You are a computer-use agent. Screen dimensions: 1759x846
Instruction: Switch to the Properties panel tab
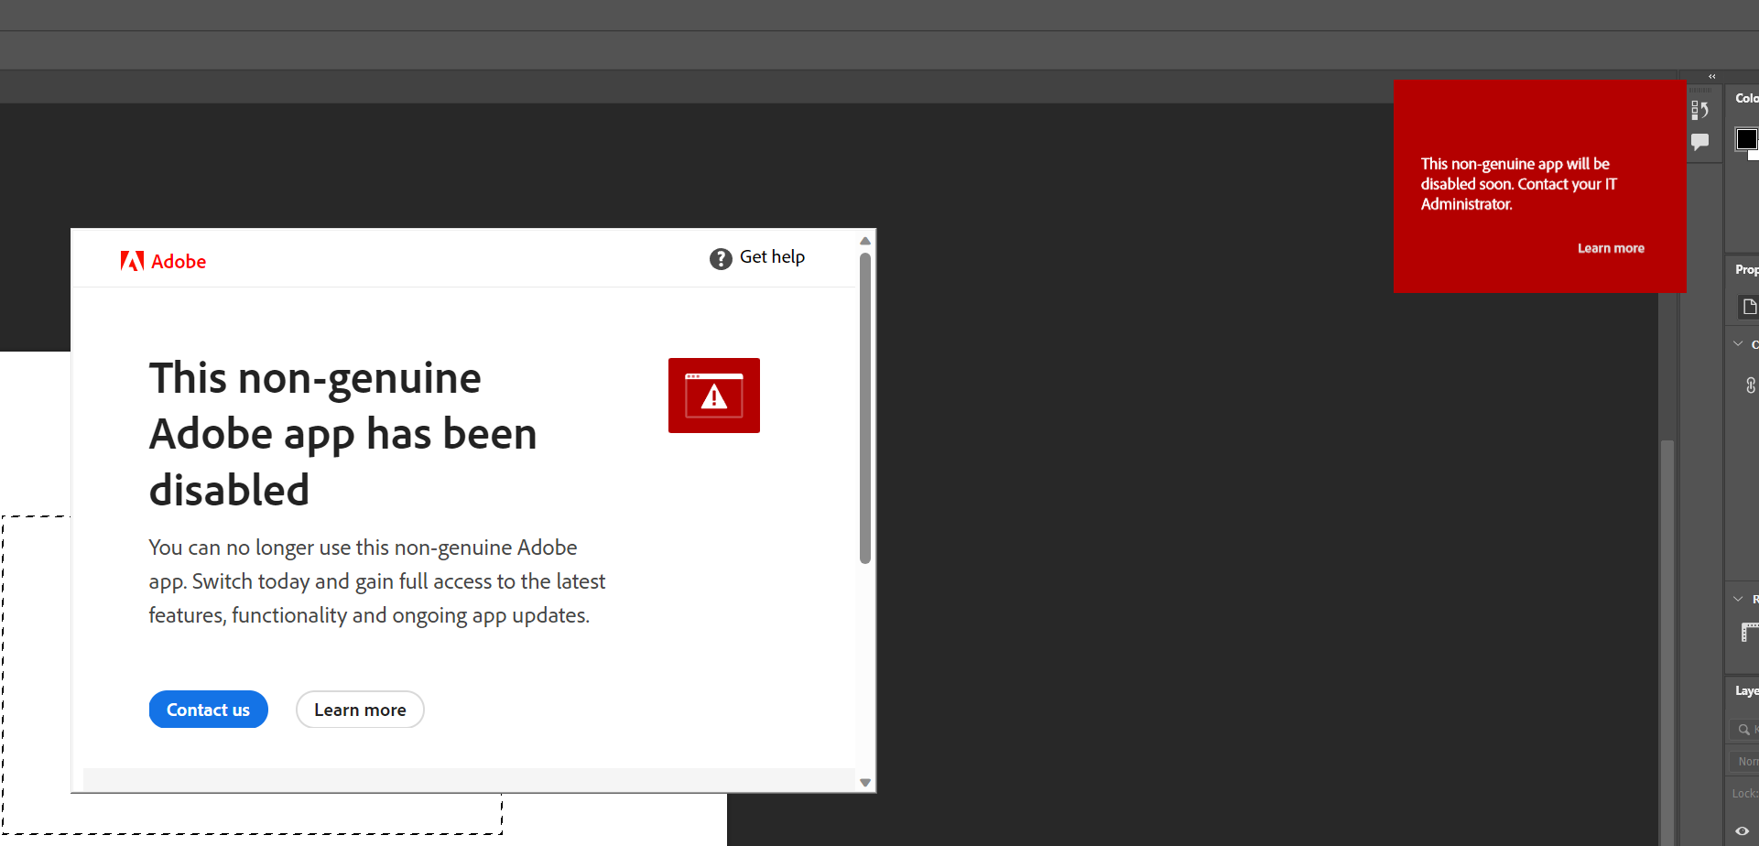click(x=1746, y=269)
